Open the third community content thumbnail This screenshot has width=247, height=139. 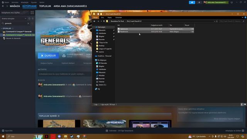click(150, 124)
